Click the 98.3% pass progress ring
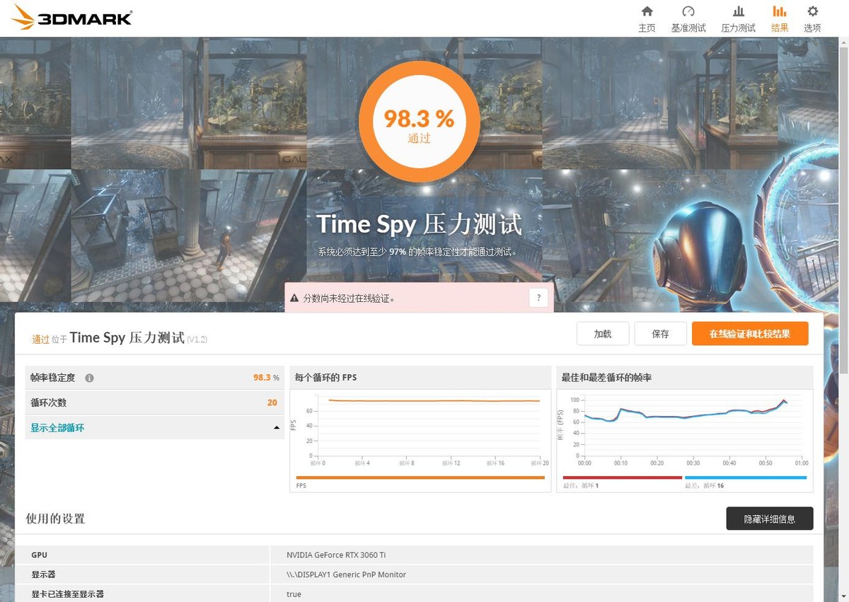This screenshot has width=849, height=602. tap(419, 121)
